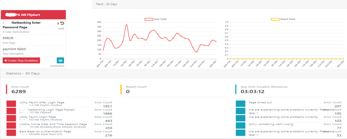
Task: Click red square beside Netbanking Login Page Flipkart
Action: 11,111
